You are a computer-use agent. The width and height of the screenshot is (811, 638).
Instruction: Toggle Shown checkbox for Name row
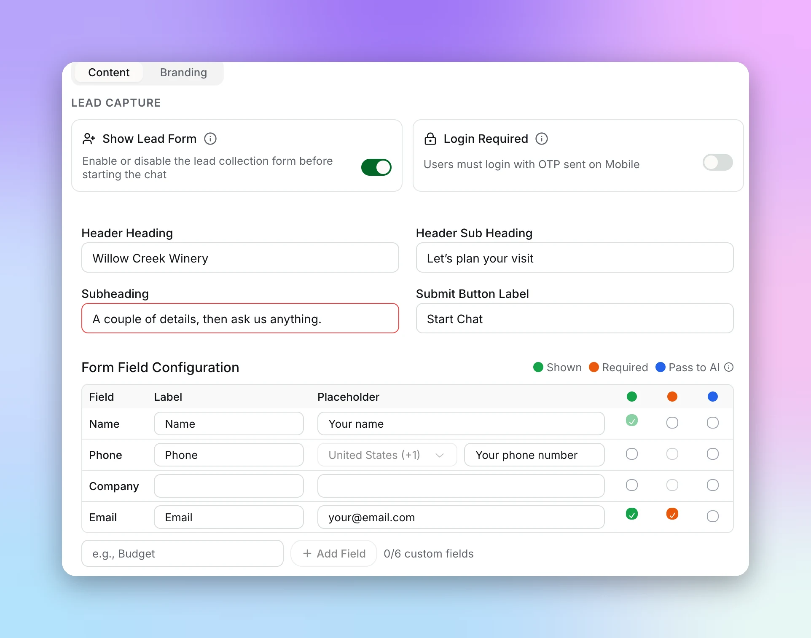(632, 421)
